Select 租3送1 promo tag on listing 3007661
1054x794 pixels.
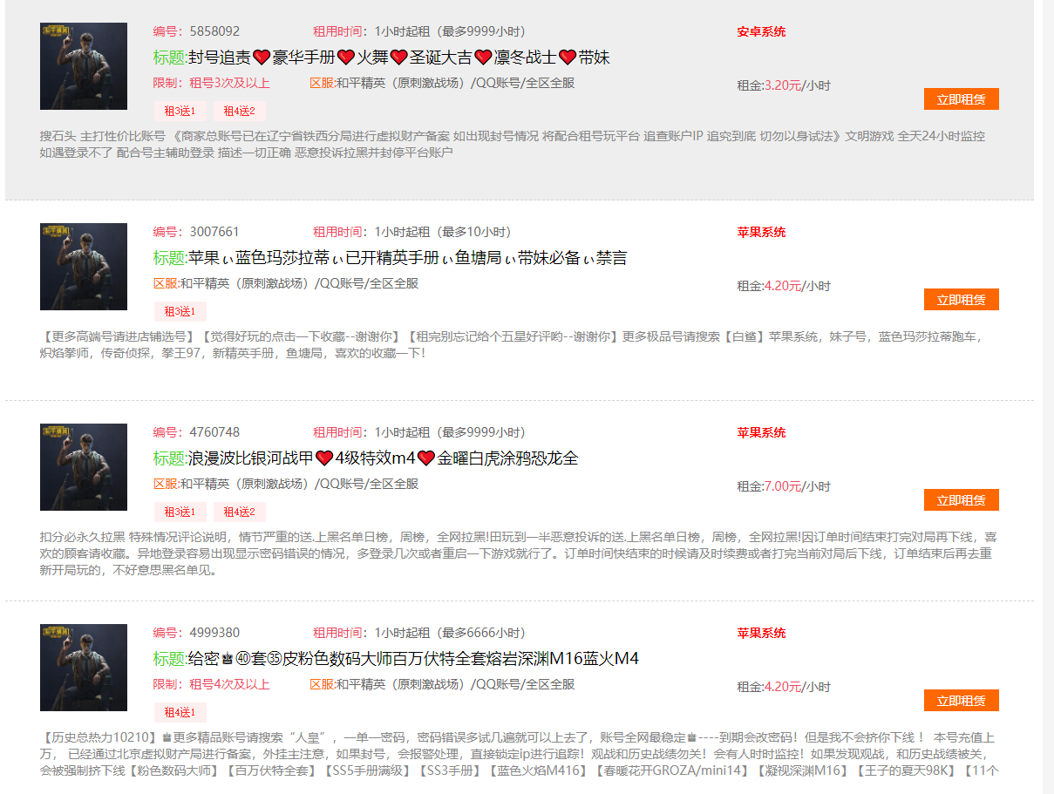[x=180, y=312]
